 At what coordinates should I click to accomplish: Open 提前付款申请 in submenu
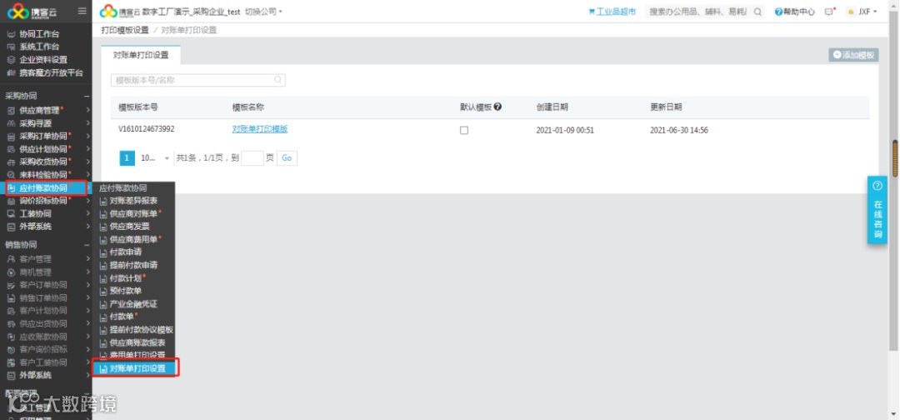point(133,265)
